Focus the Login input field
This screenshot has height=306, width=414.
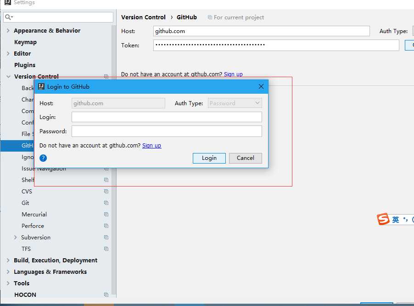[167, 117]
